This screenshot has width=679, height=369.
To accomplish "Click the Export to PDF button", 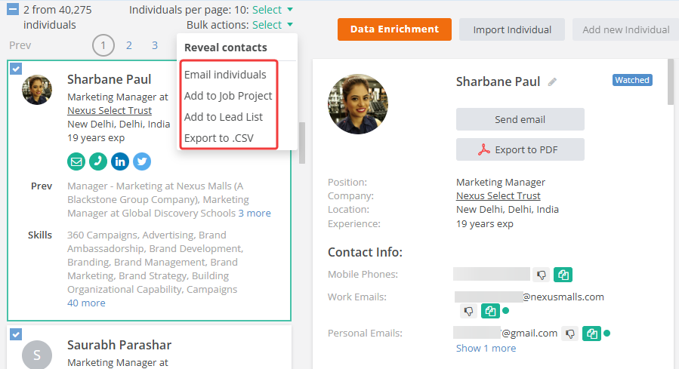I will pyautogui.click(x=520, y=149).
